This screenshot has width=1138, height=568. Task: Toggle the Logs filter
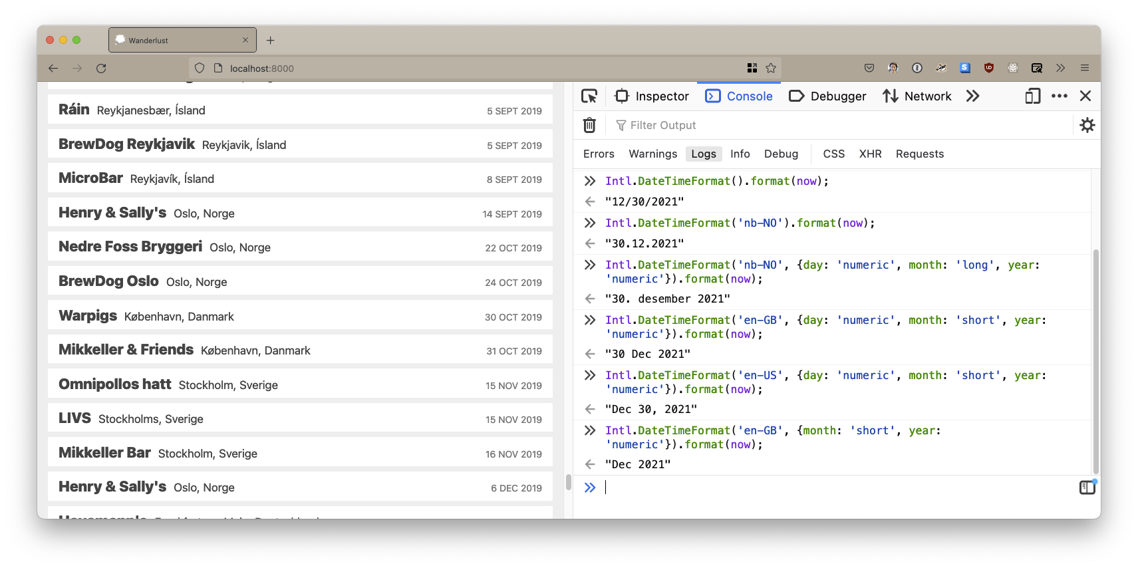pos(704,154)
